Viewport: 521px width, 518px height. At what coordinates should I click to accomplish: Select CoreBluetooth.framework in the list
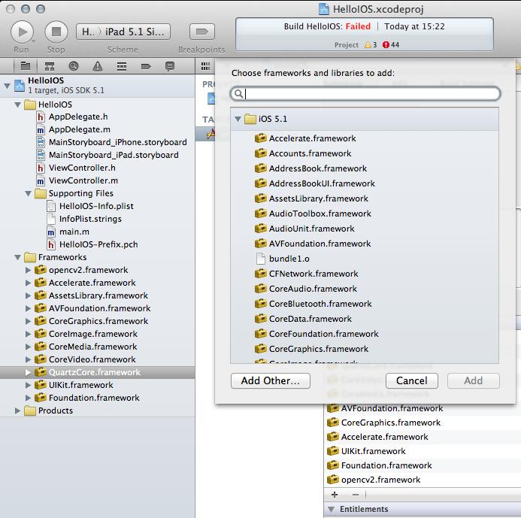(320, 304)
